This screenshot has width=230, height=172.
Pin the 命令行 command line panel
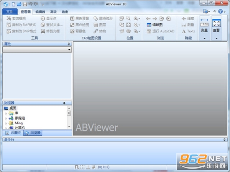[224, 140]
